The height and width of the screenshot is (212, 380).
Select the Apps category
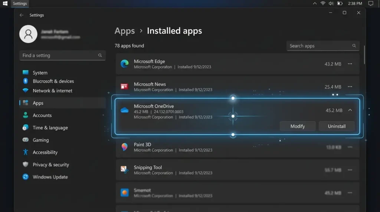click(x=62, y=103)
